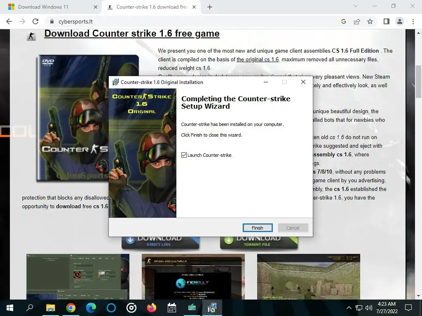Open File Explorer from taskbar

(50, 308)
